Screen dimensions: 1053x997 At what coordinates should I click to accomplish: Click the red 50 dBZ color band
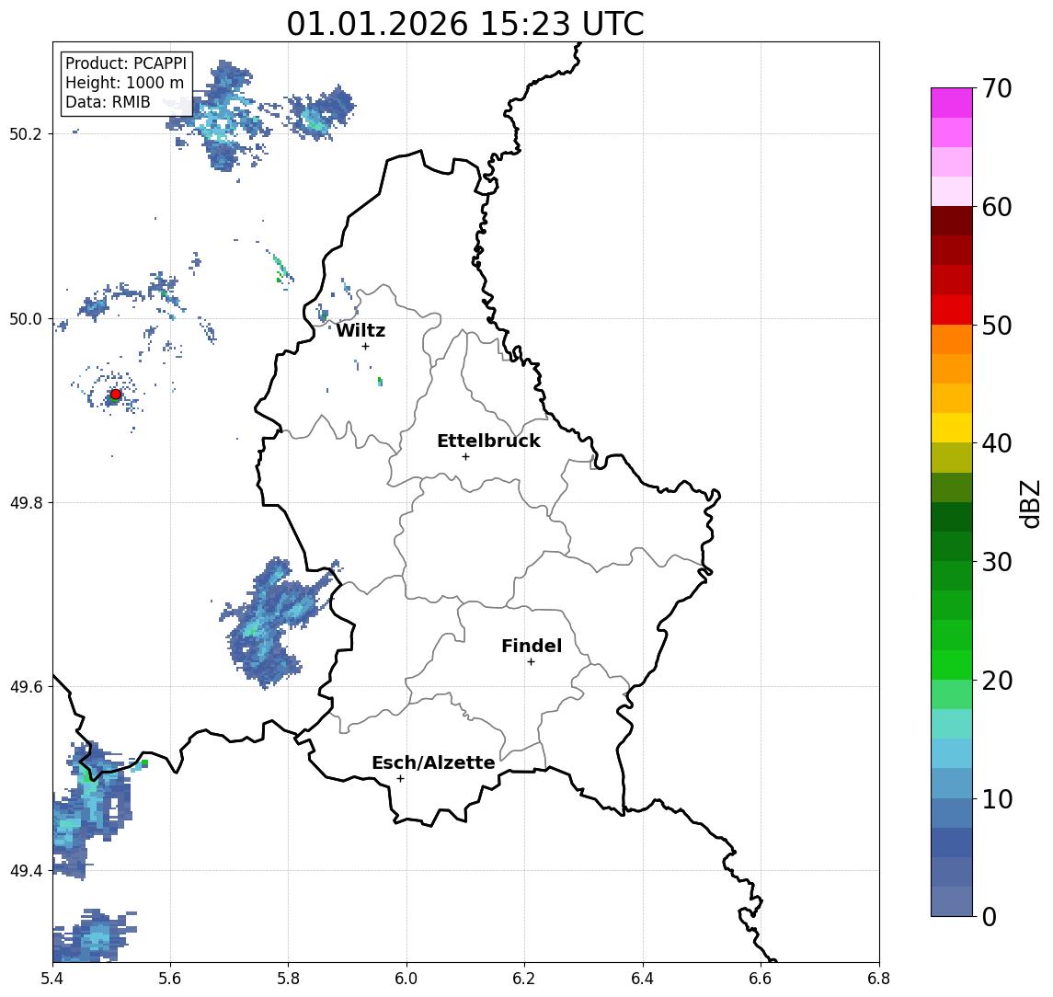(x=952, y=310)
